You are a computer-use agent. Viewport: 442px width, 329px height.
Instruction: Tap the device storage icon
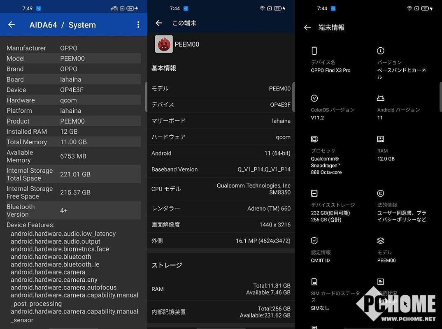click(x=314, y=193)
